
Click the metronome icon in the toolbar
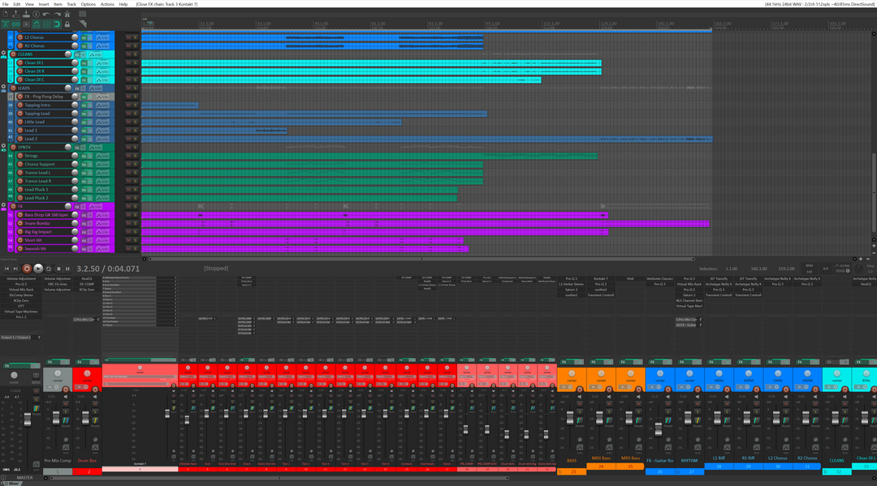[67, 14]
